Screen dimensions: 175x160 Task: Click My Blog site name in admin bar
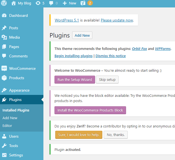point(24,3)
